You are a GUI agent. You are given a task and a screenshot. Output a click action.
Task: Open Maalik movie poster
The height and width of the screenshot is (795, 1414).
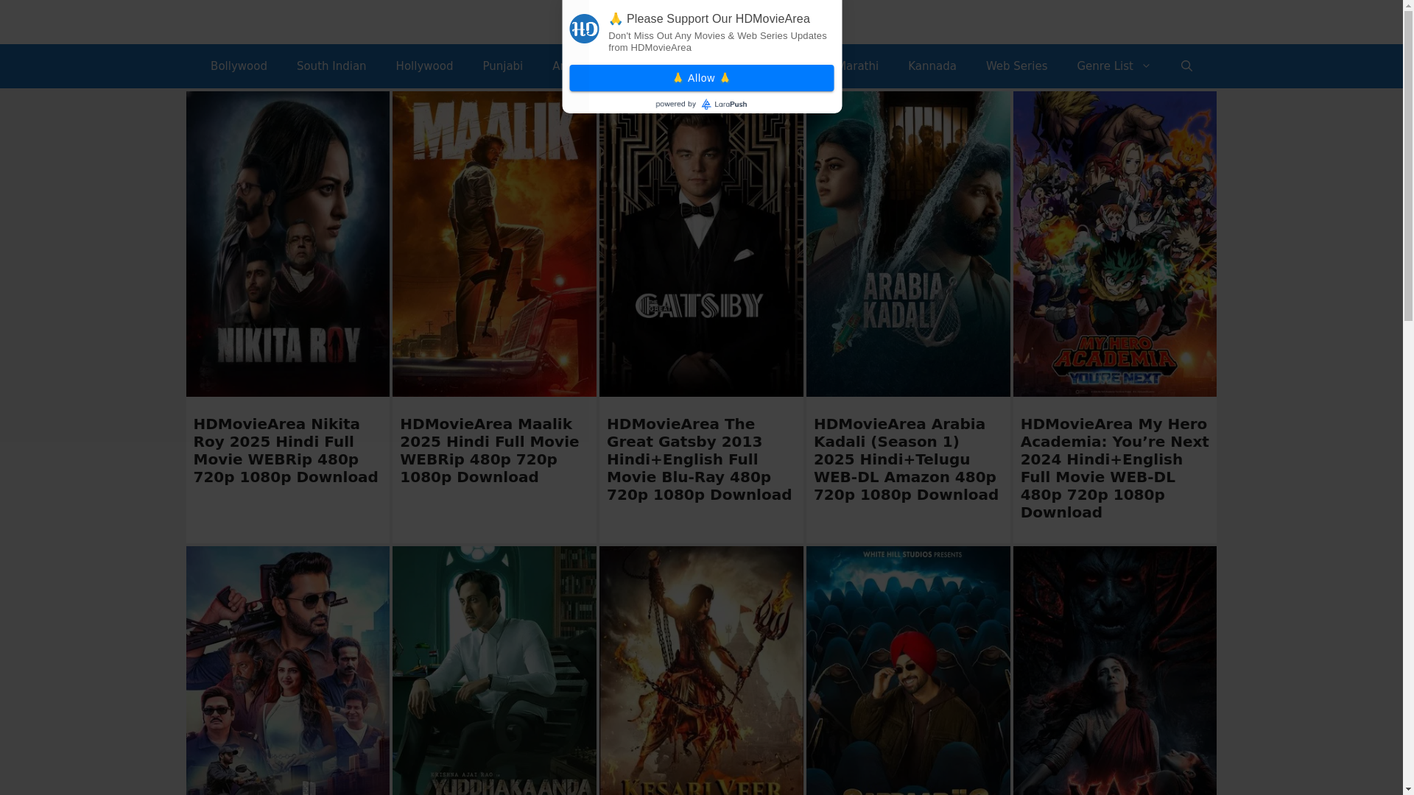point(494,244)
